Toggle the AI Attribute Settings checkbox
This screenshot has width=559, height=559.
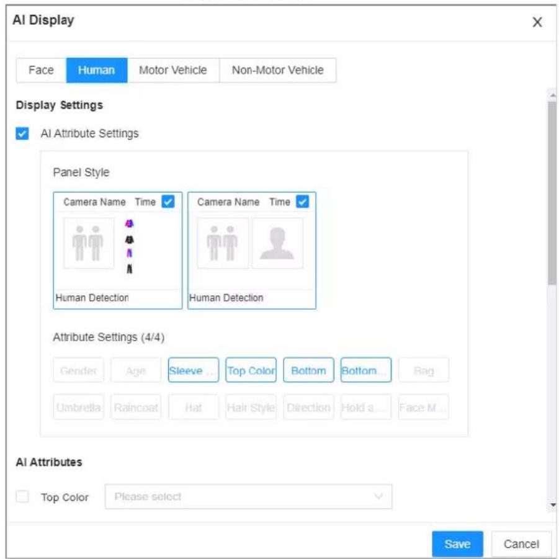pyautogui.click(x=22, y=133)
